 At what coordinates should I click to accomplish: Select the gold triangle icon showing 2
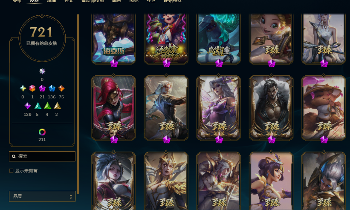[x=57, y=106]
